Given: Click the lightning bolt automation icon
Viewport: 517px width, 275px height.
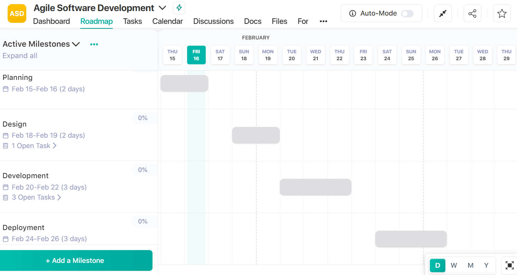Looking at the screenshot, I should click(179, 8).
